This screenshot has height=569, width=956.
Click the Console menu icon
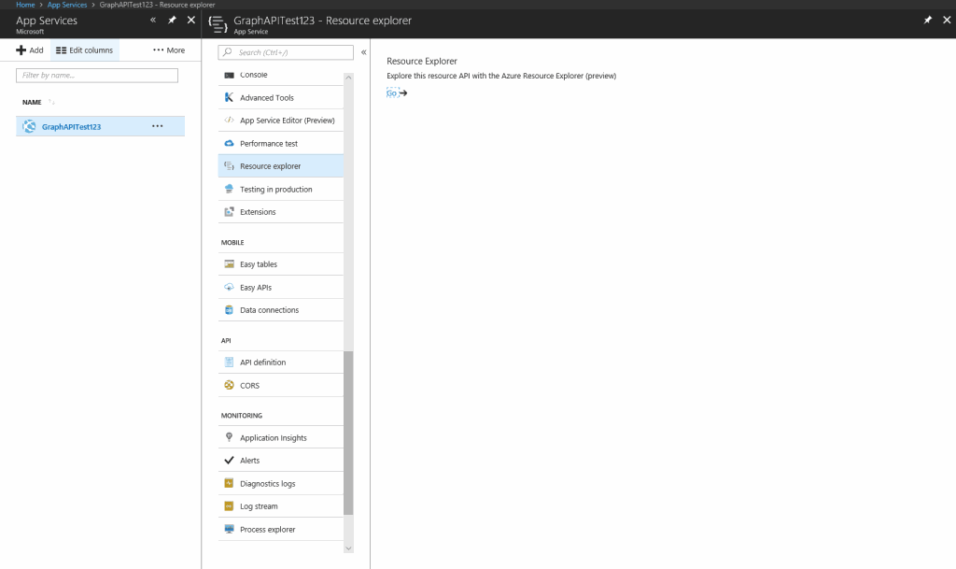[230, 75]
